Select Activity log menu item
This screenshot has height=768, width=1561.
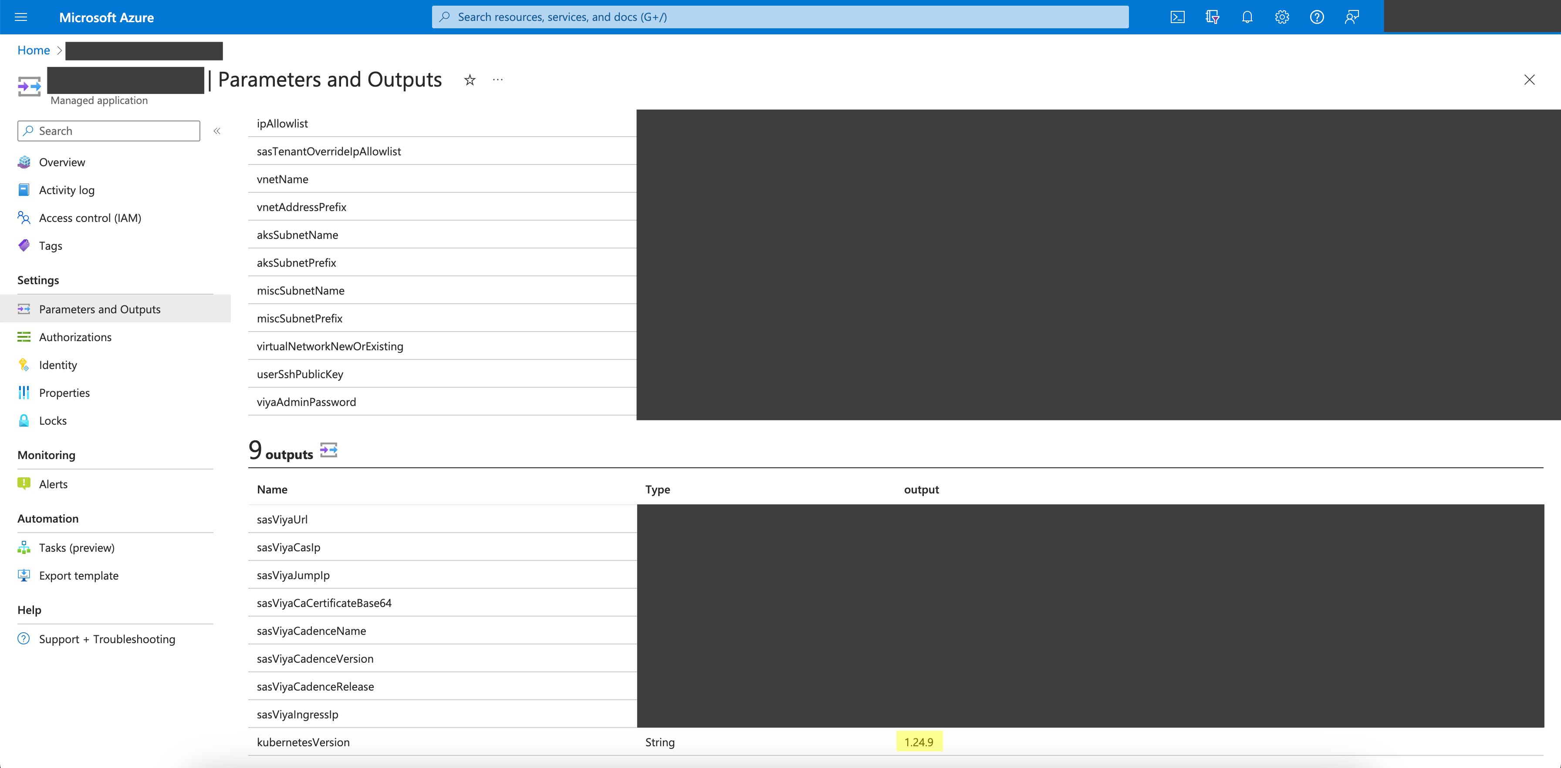[x=67, y=190]
